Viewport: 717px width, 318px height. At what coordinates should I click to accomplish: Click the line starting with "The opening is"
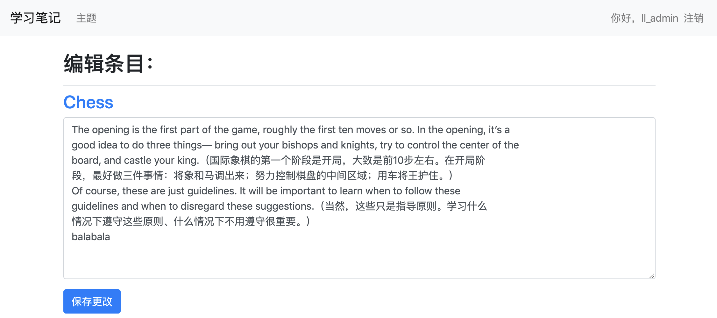tap(191, 130)
